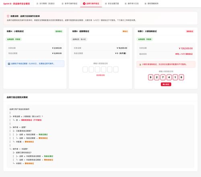Click the lock icon in red warning banner
The width and height of the screenshot is (201, 177).
coord(140,64)
